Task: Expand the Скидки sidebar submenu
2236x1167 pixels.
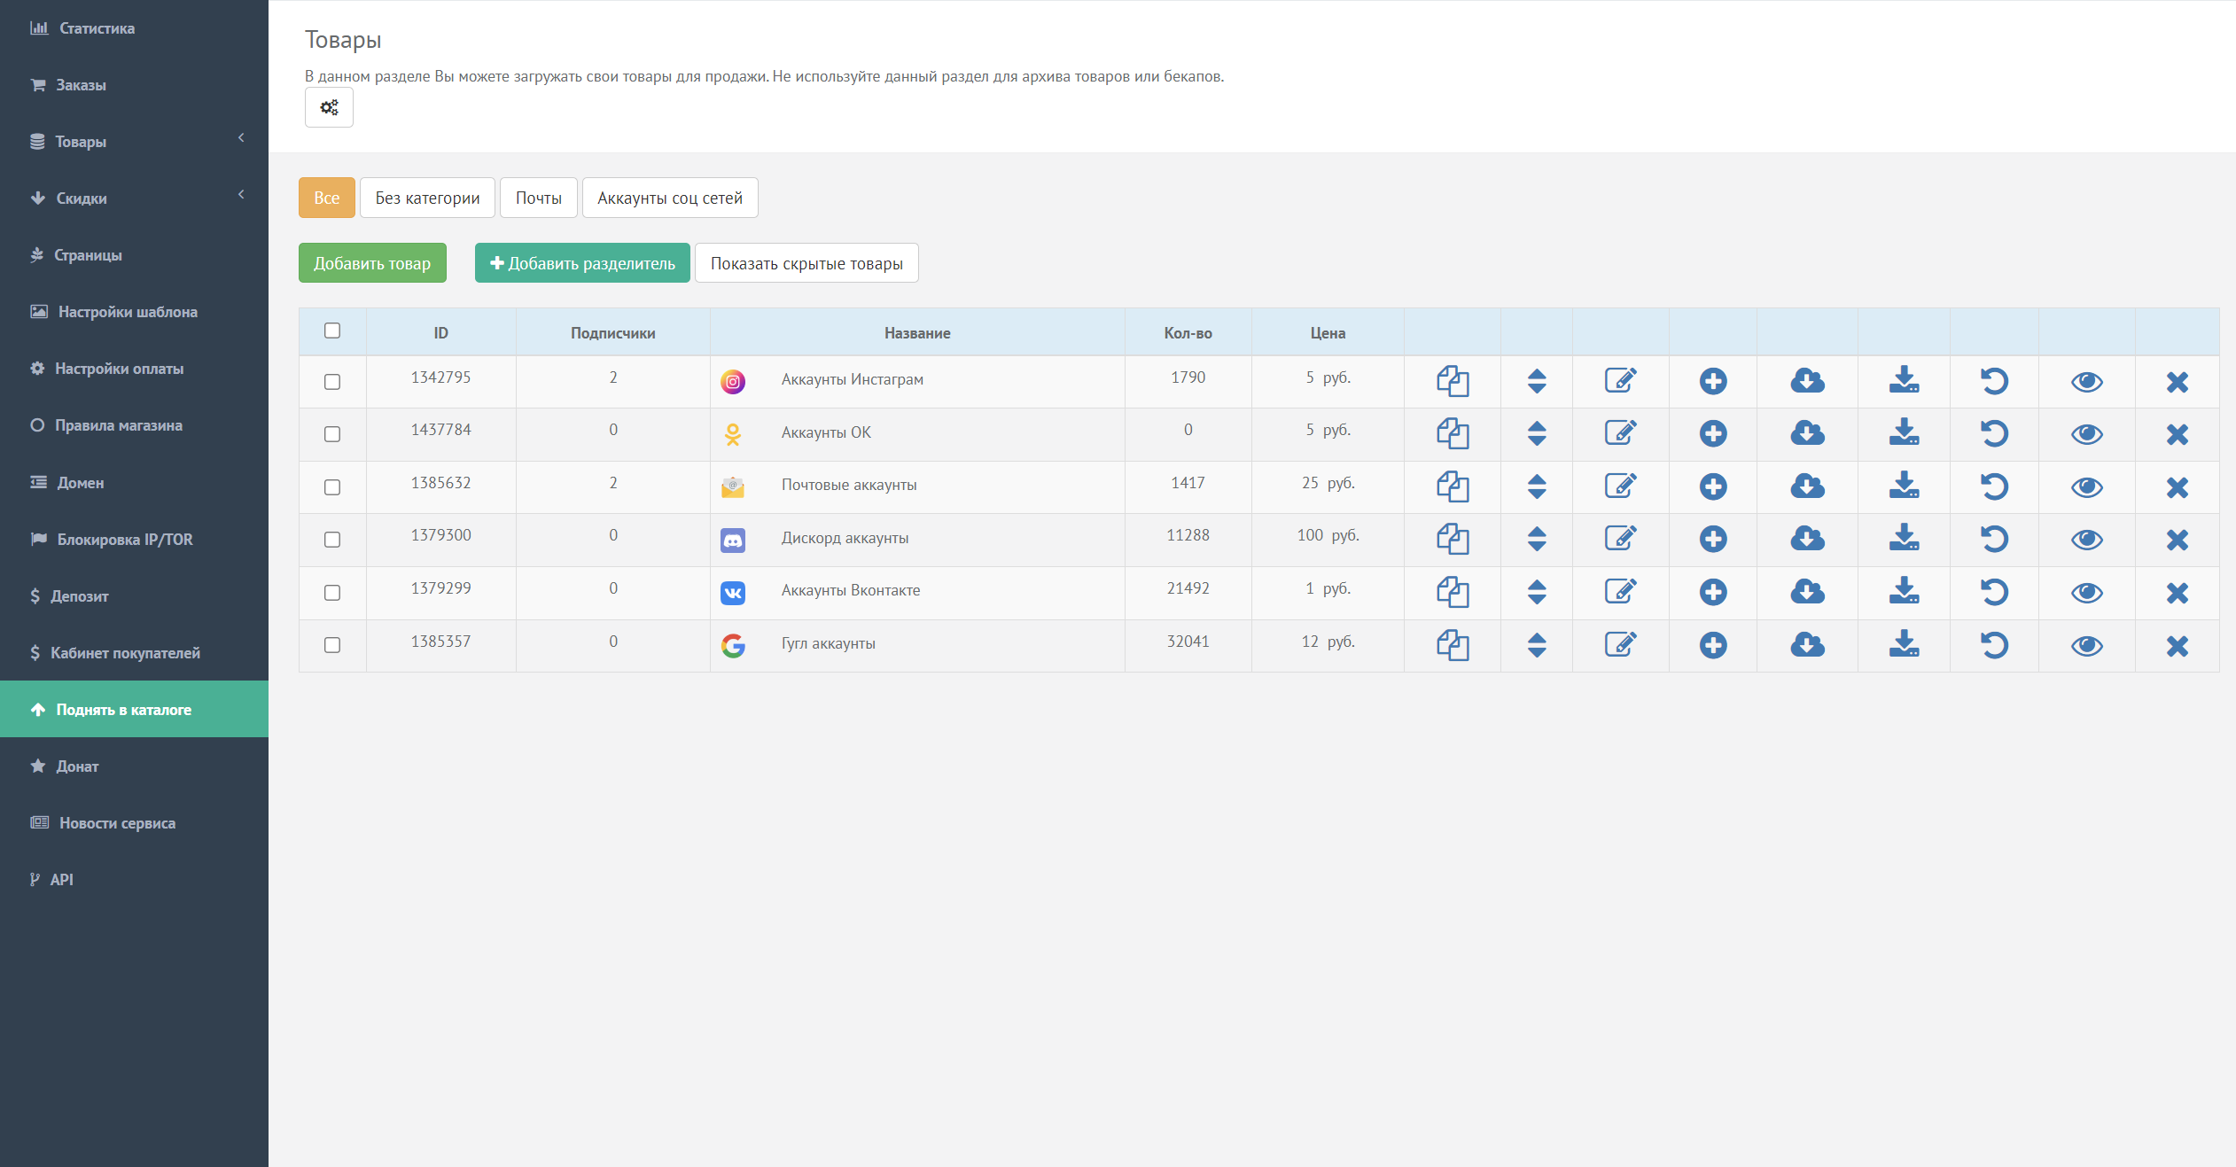Action: [134, 198]
